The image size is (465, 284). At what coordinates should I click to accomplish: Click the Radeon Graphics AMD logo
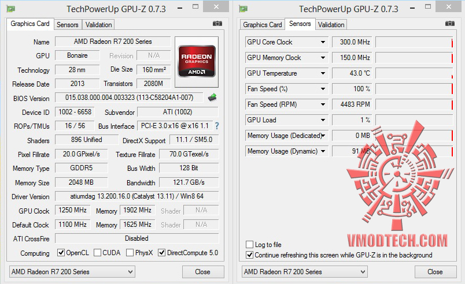coord(197,62)
